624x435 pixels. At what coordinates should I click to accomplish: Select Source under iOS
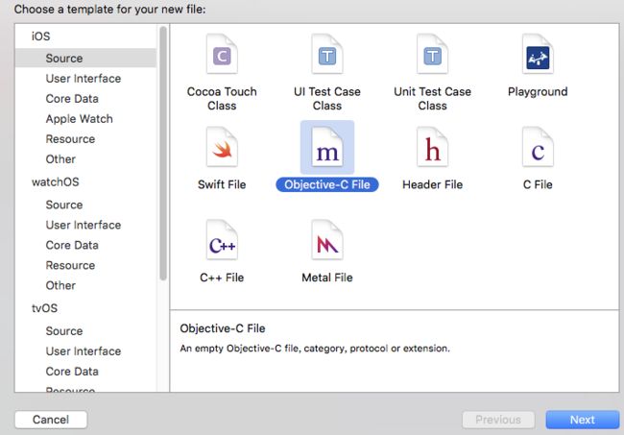pos(85,59)
